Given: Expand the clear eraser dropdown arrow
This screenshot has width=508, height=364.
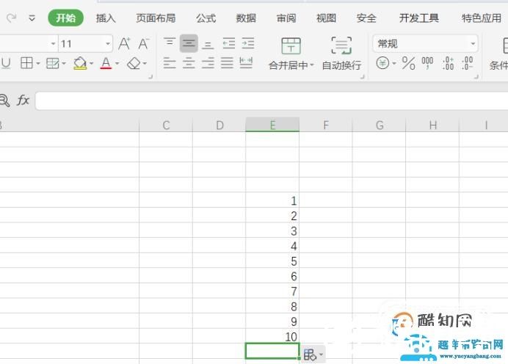Looking at the screenshot, I should pos(145,63).
